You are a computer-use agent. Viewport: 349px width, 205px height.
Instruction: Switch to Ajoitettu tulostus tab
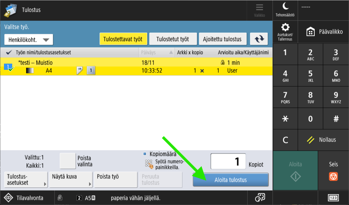222,39
